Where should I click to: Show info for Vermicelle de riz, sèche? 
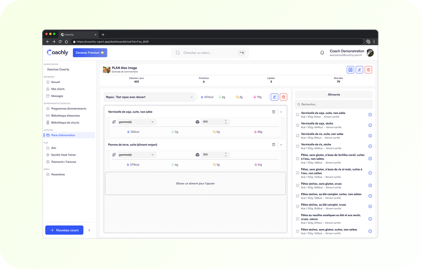coord(370,146)
